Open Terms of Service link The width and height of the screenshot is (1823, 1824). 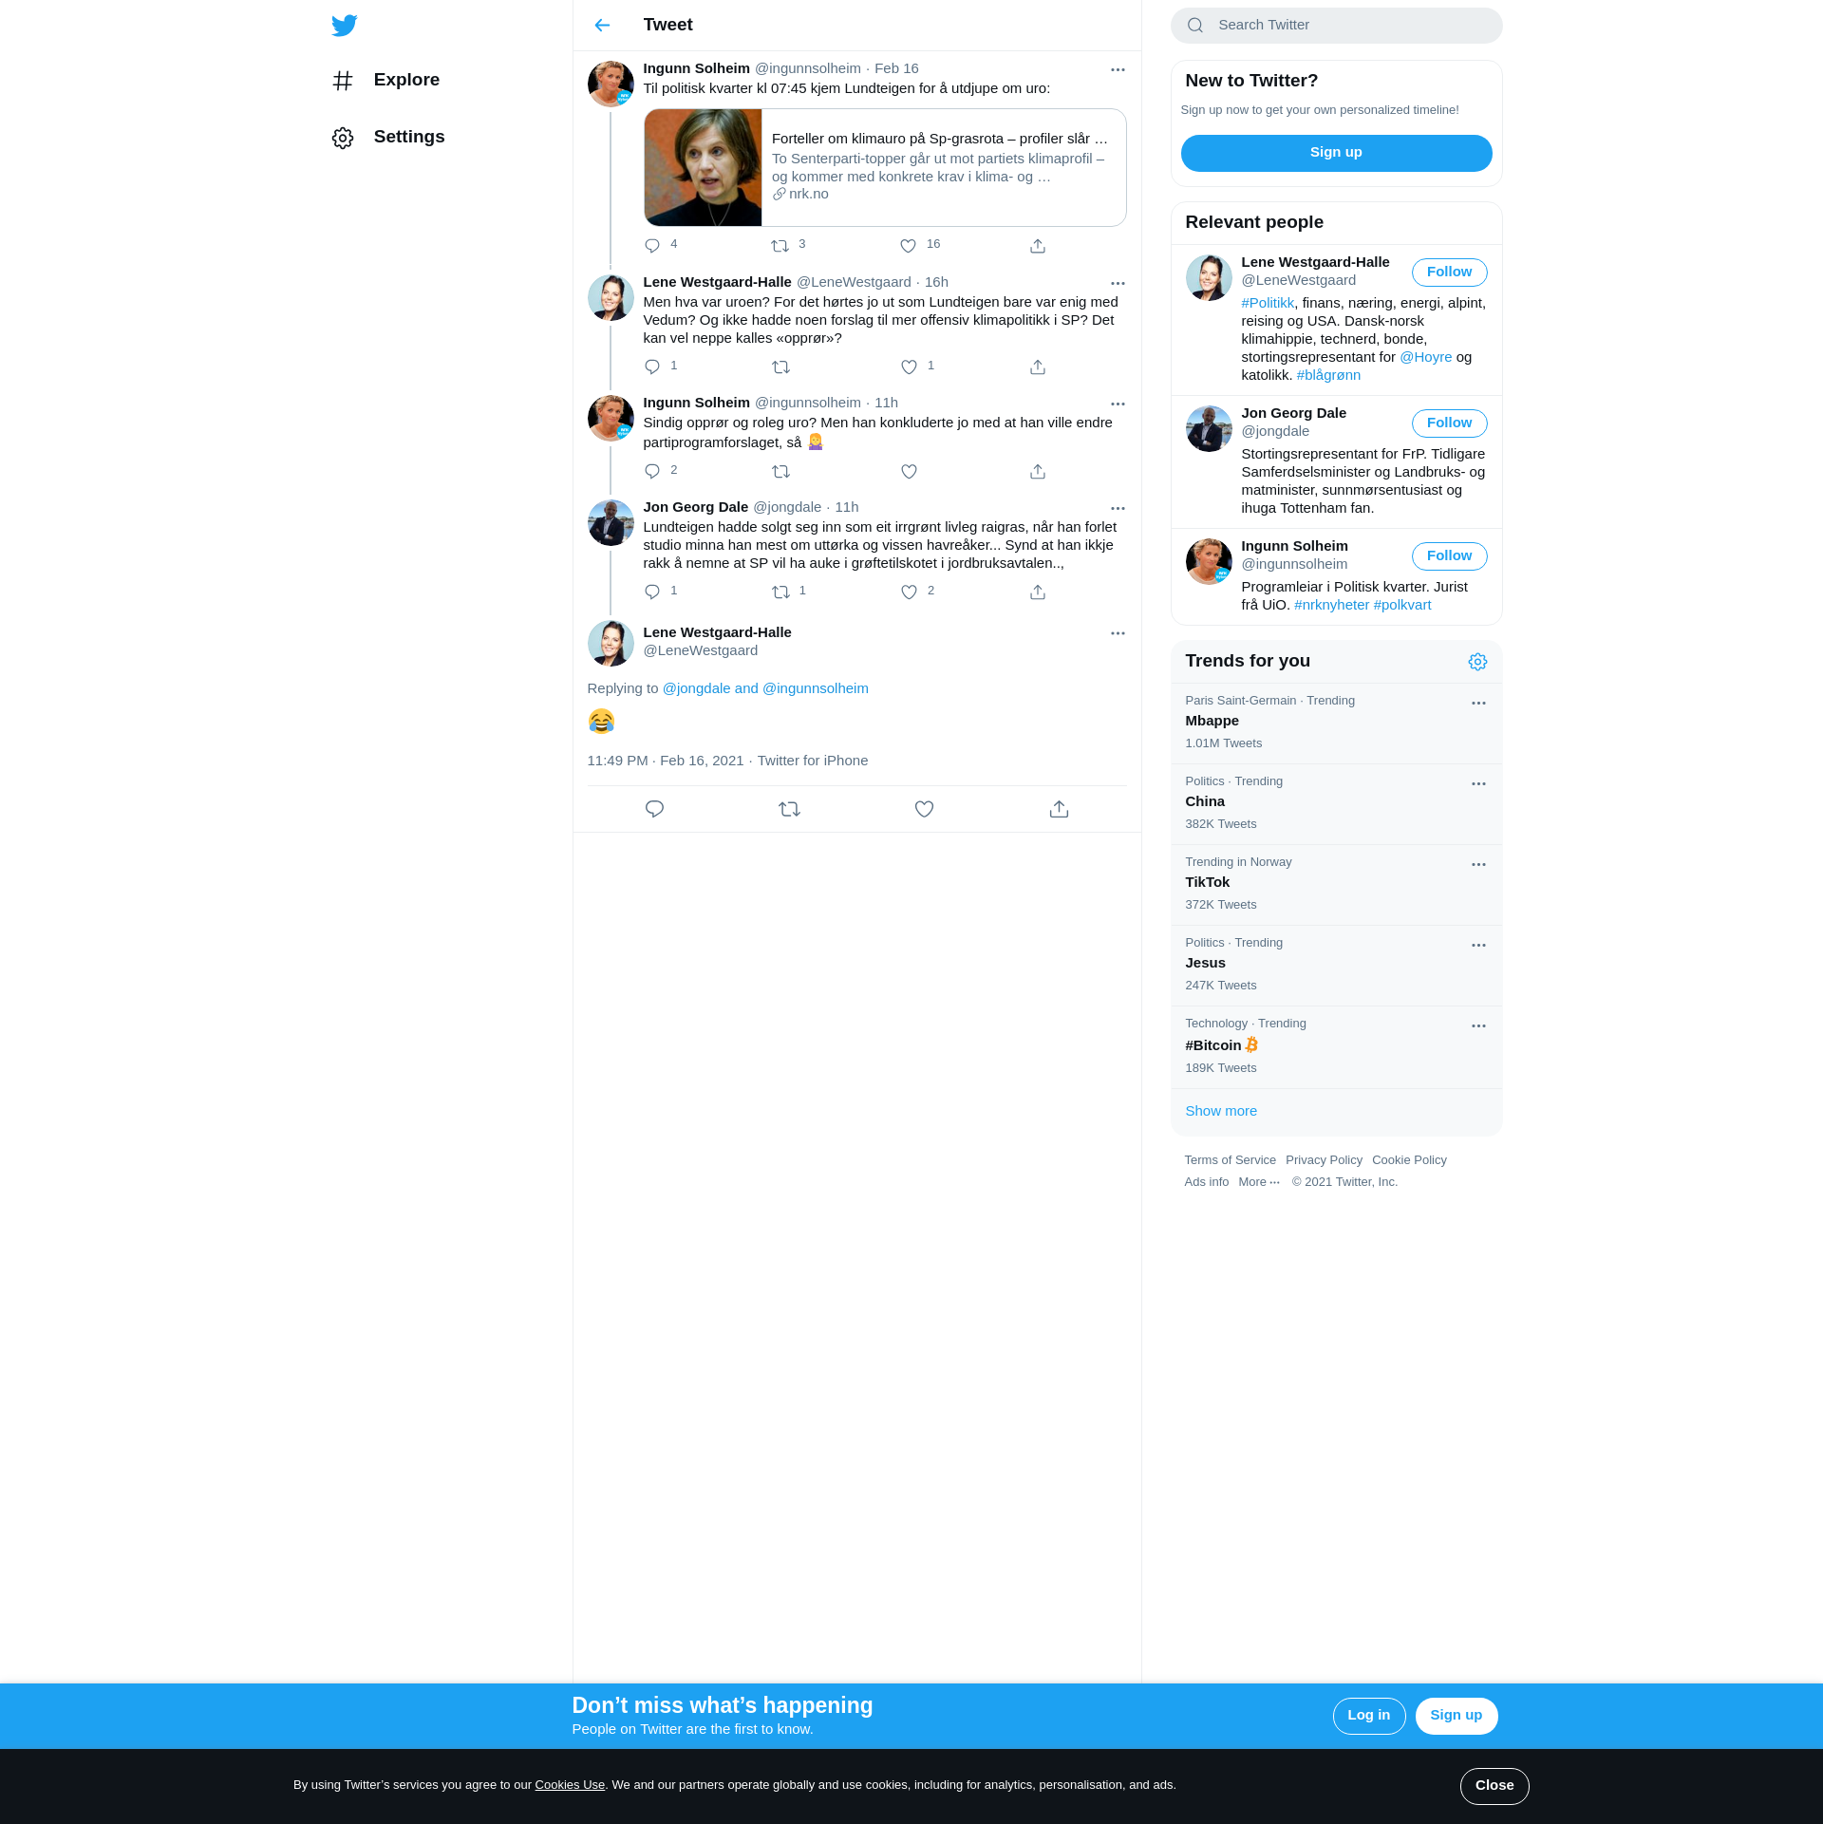tap(1230, 1160)
